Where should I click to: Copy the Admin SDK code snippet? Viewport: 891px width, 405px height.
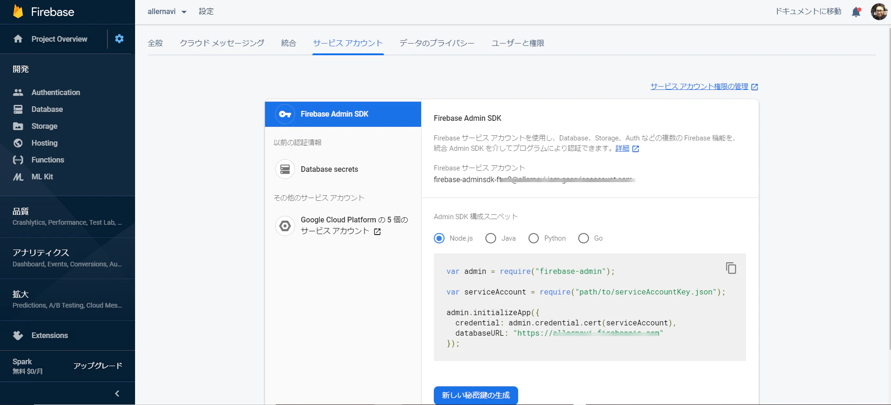[731, 268]
